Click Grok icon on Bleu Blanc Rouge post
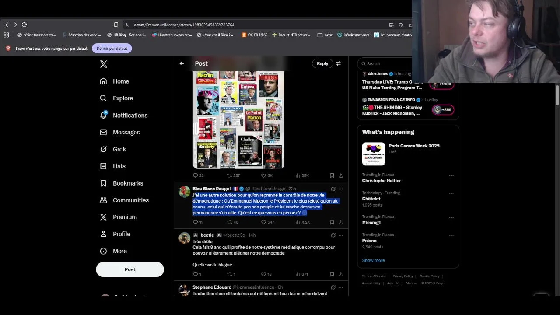 pos(333,189)
